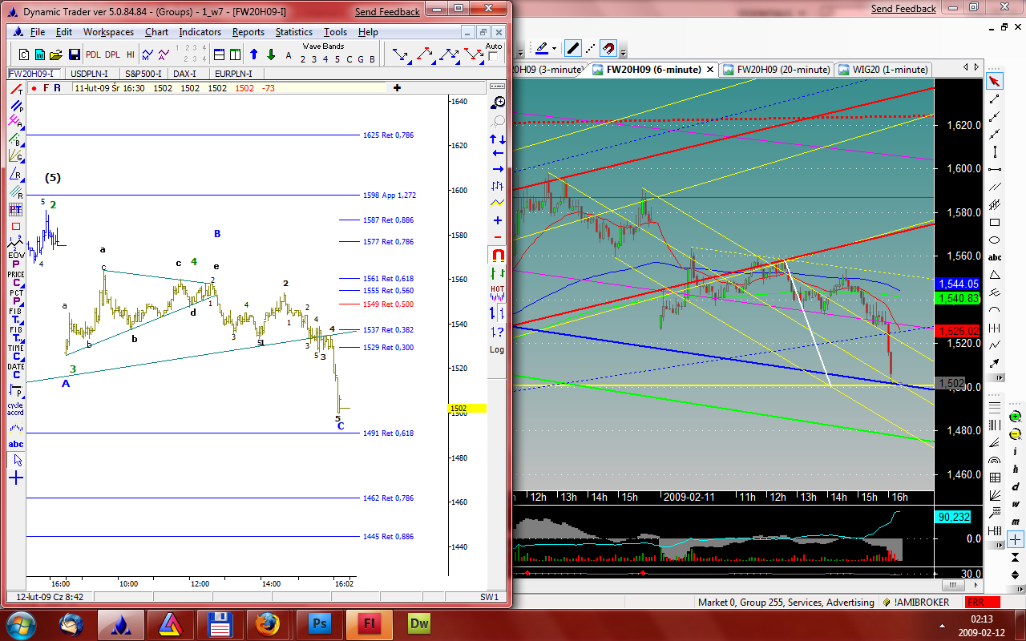
Task: Select the abc text tool in Dynamic Trader
Action: (16, 444)
